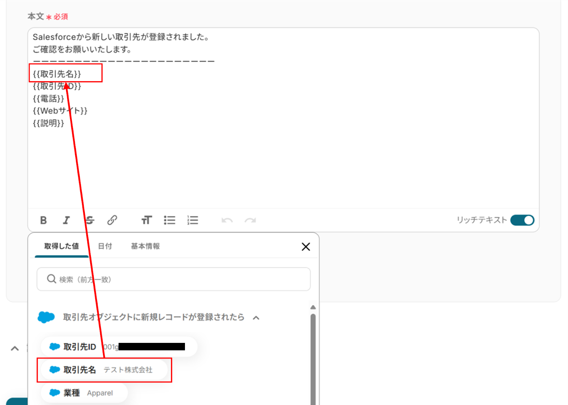
Task: Focus the 検索（前方一致） search field
Action: click(174, 279)
